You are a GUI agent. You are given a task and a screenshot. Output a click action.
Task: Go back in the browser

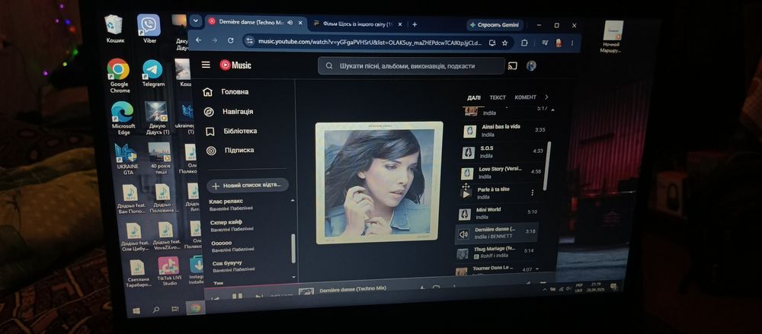click(x=198, y=40)
